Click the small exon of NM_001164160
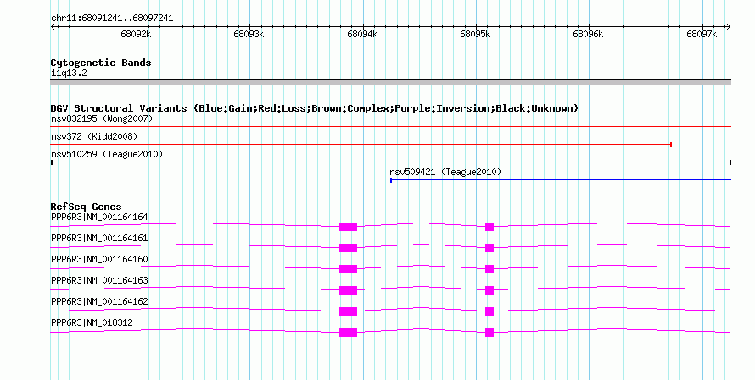This screenshot has height=380, width=755. click(x=489, y=269)
